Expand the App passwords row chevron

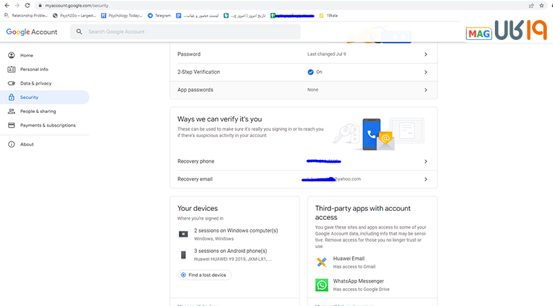click(425, 90)
